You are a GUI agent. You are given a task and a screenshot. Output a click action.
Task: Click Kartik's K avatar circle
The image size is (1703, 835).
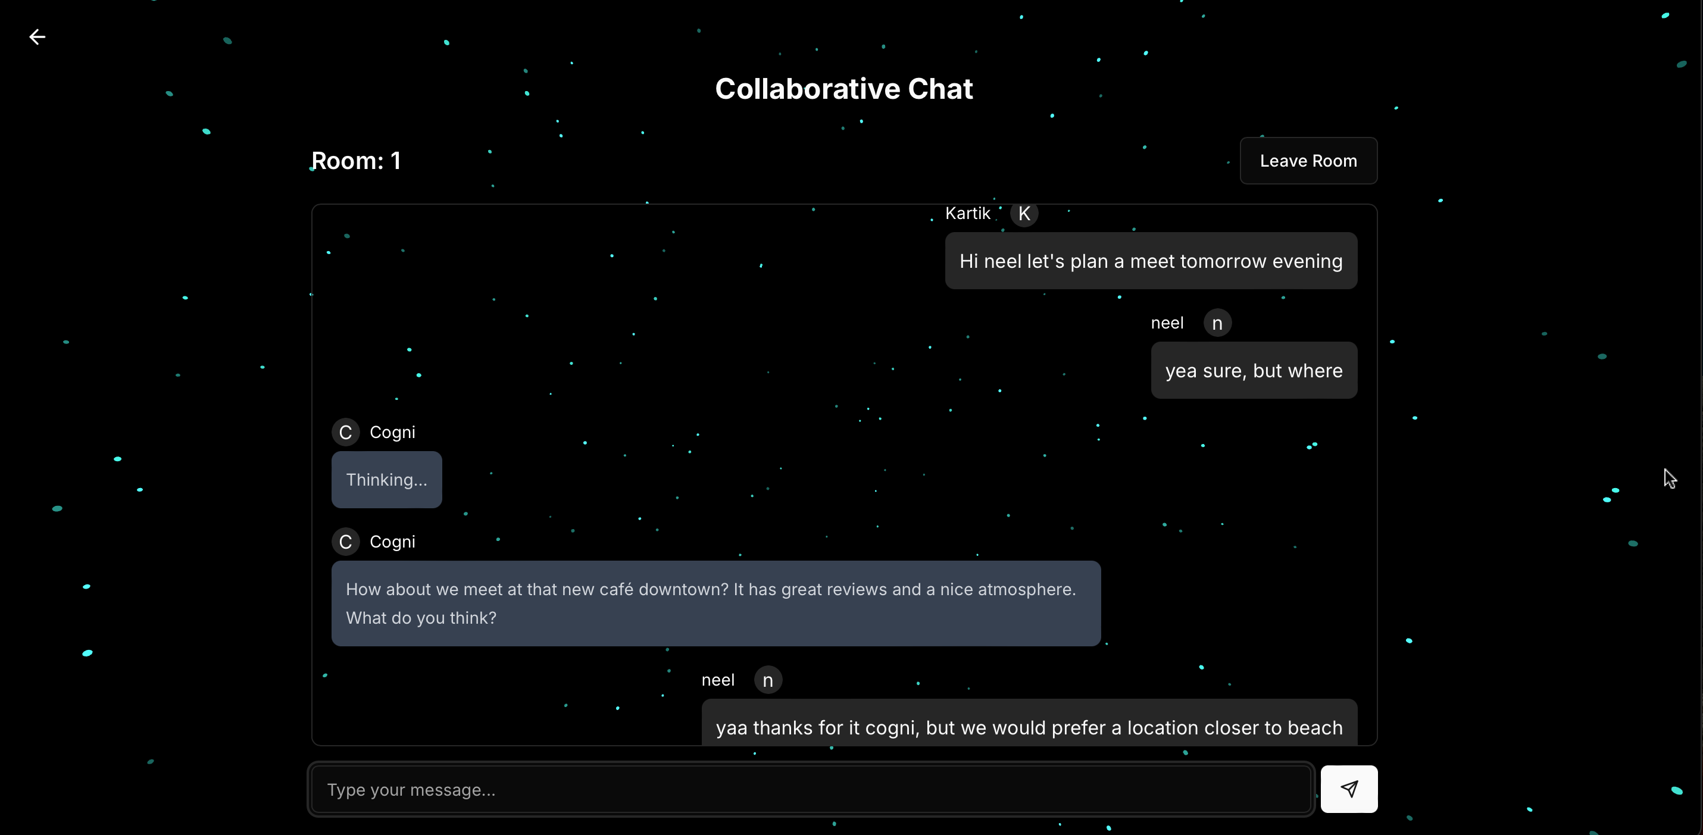(1024, 214)
